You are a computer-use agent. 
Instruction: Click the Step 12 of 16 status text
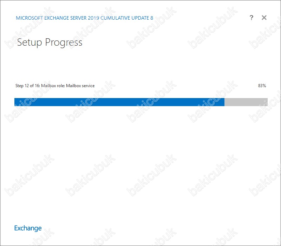(55, 86)
